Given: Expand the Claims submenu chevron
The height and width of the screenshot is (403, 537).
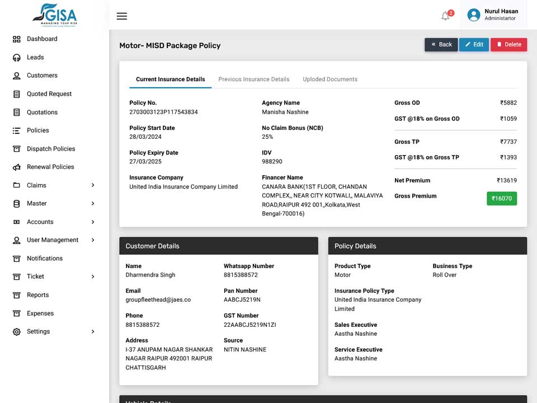Looking at the screenshot, I should point(93,185).
